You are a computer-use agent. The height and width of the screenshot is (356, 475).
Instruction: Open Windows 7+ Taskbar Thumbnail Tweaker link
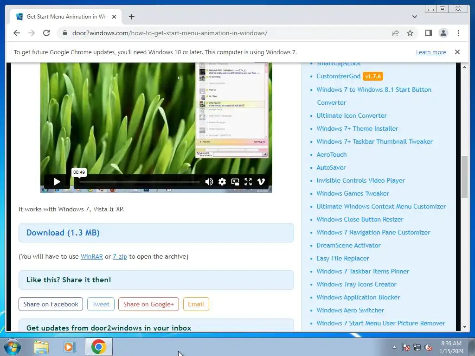374,142
